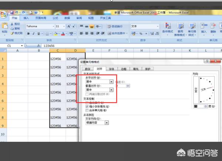
Task: Click the Format Painter (格式刷) icon
Action: pos(16,33)
